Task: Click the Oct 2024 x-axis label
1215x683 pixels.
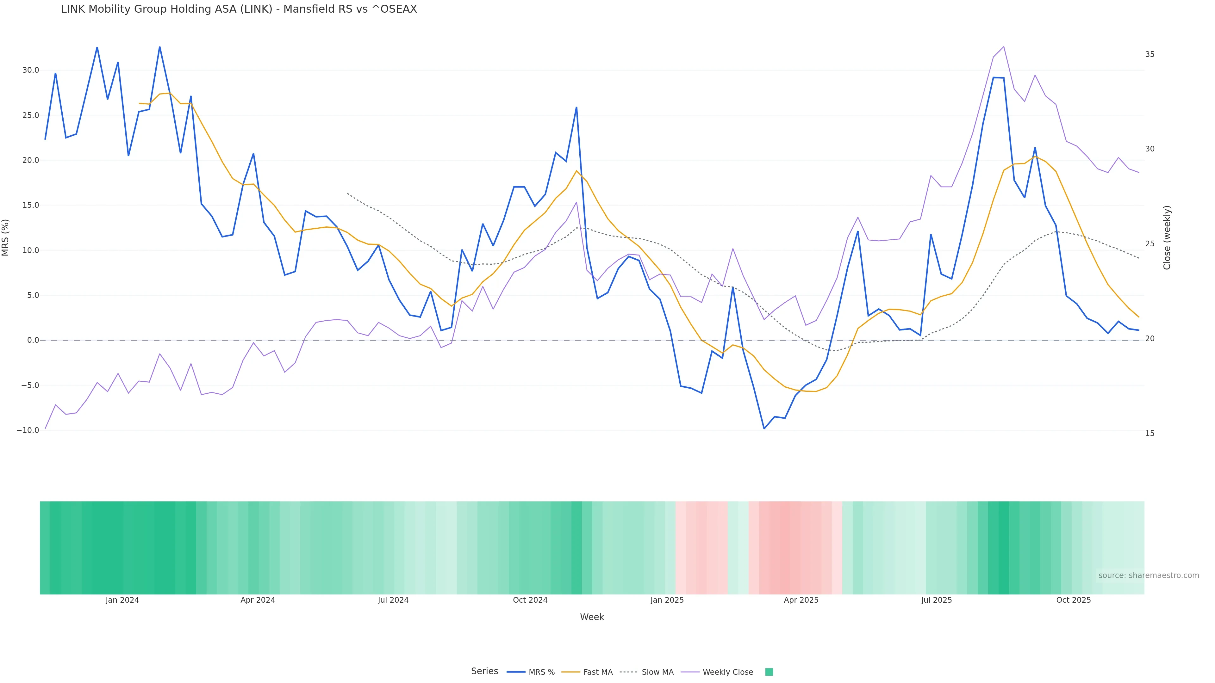Action: (530, 600)
